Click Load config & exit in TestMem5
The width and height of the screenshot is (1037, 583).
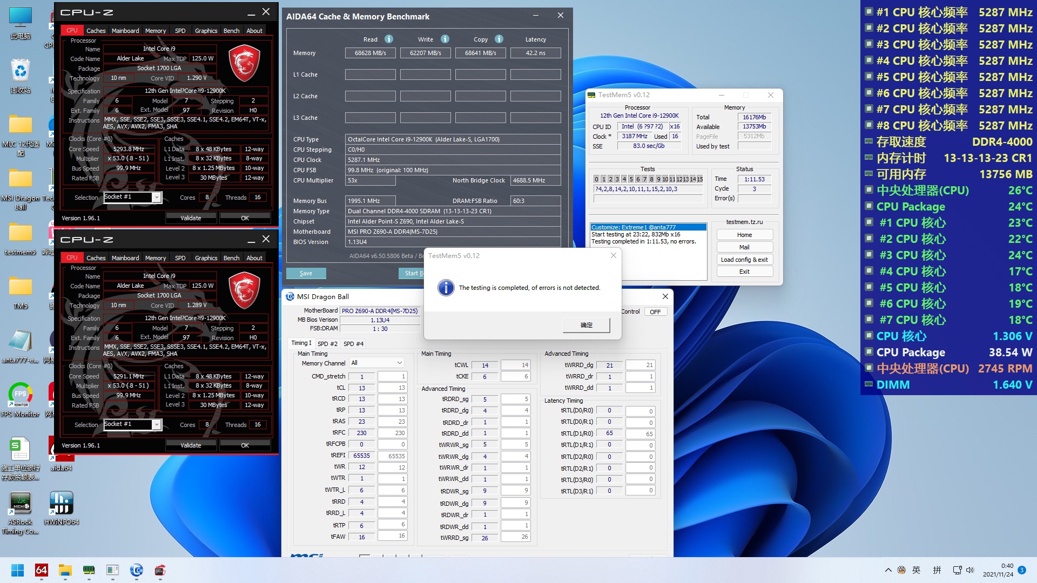click(744, 260)
